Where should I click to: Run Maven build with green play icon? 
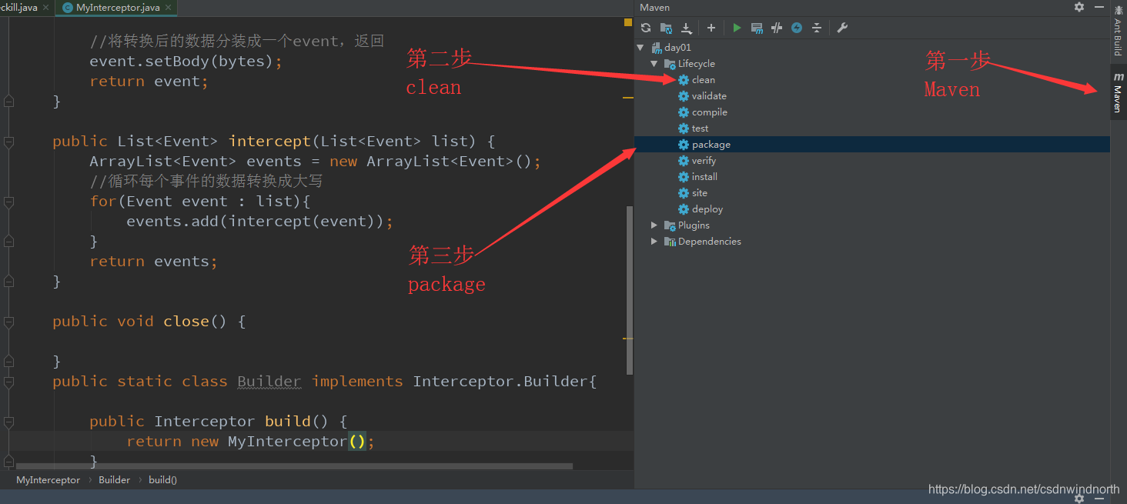click(x=737, y=28)
